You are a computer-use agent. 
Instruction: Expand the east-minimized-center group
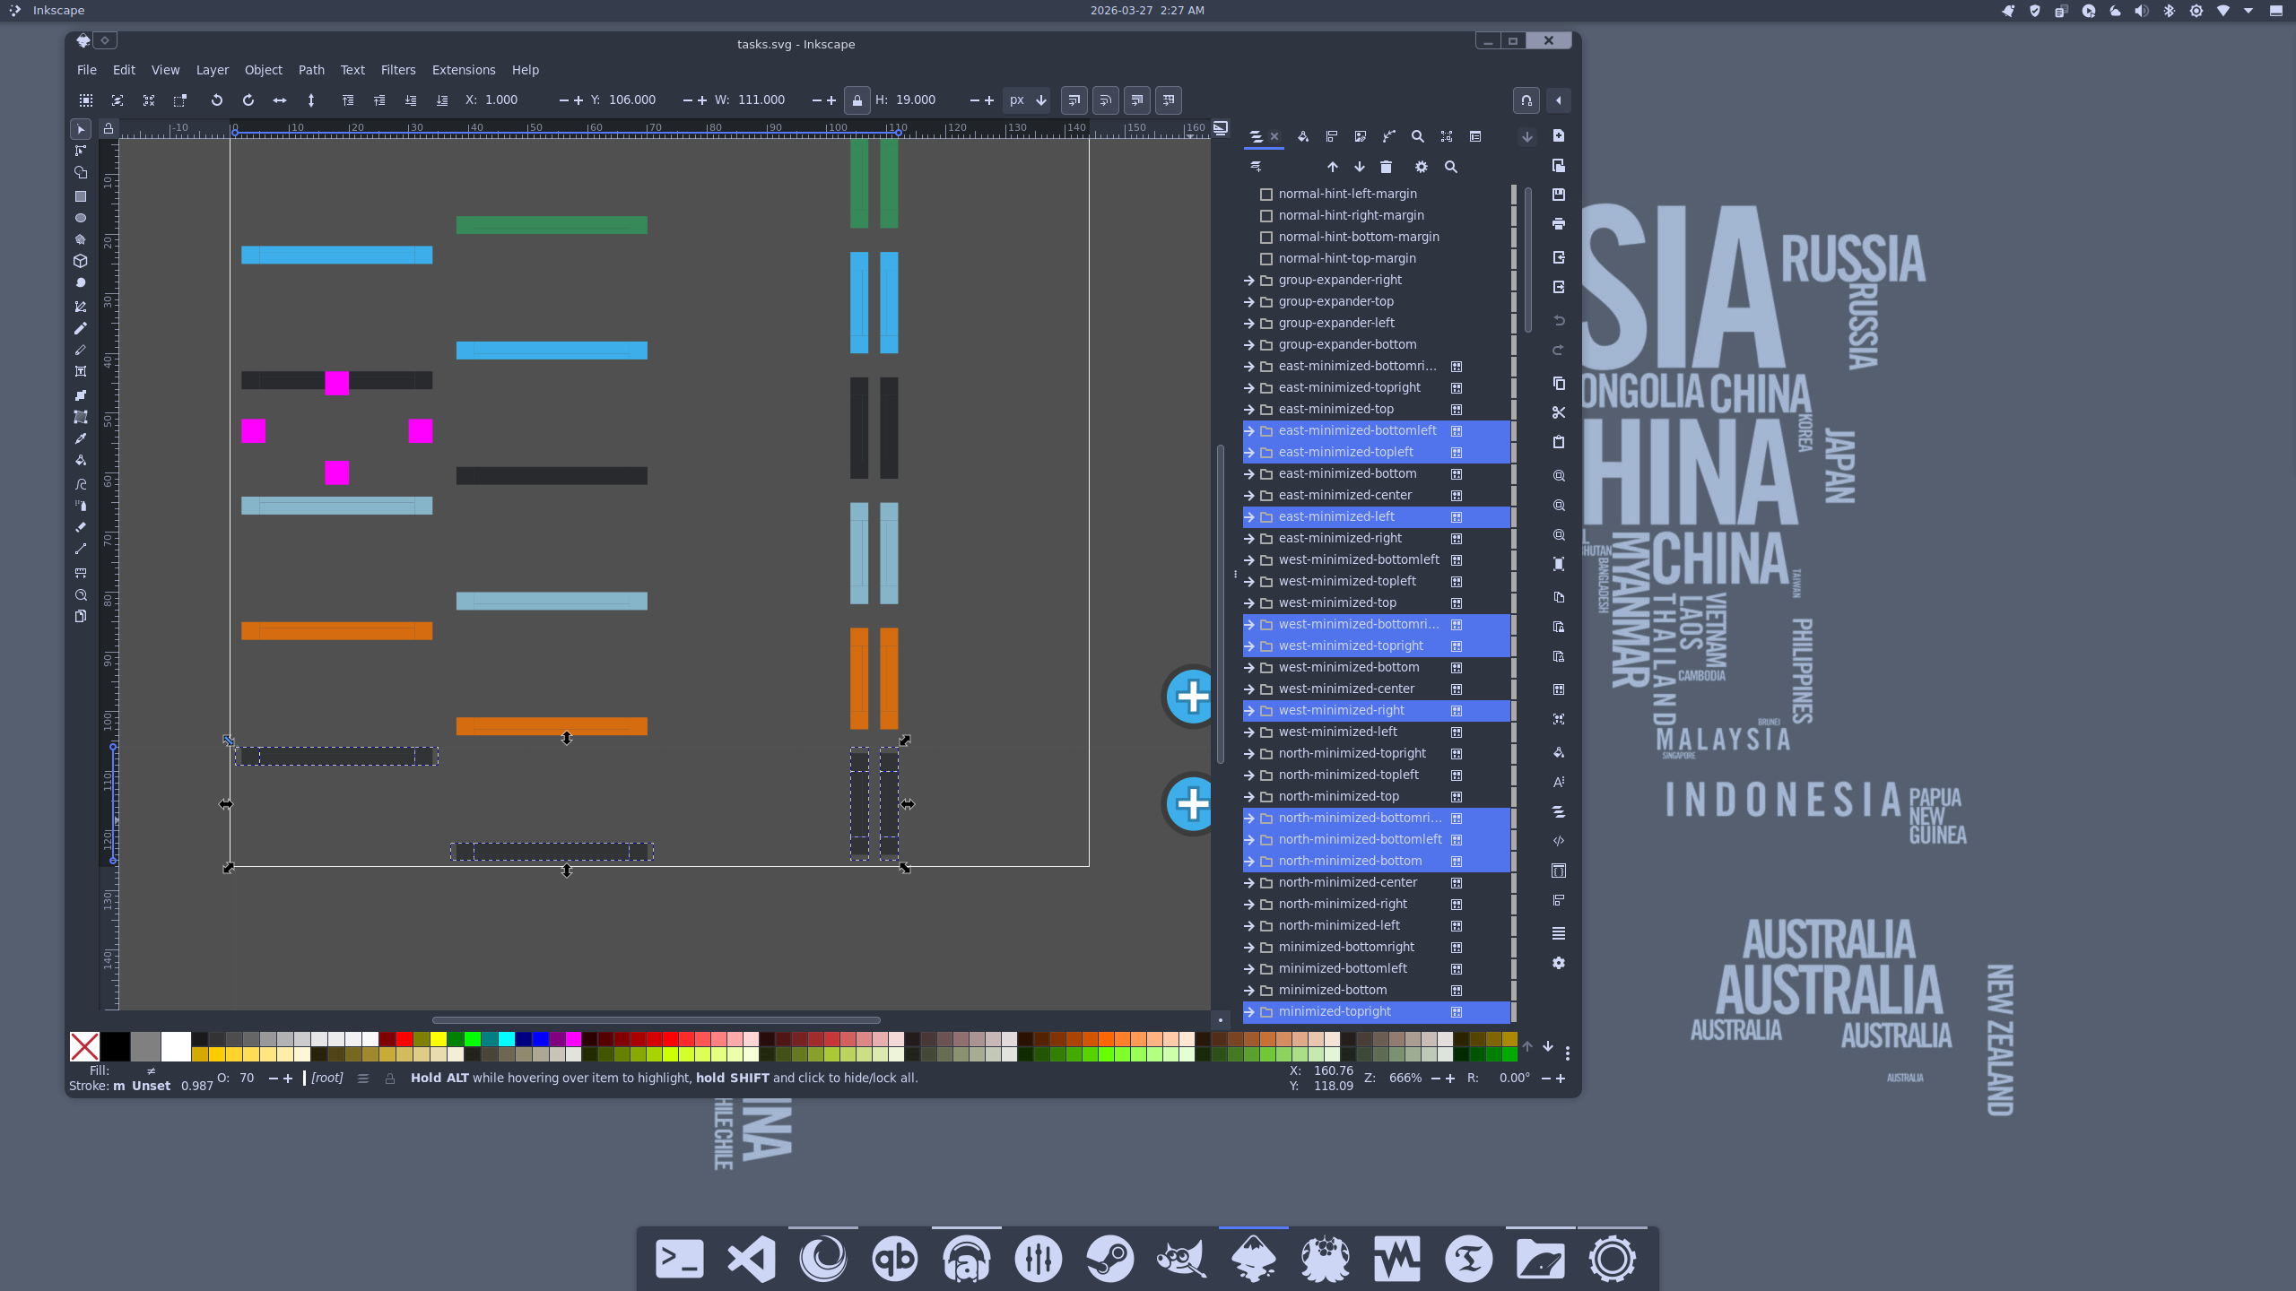(x=1248, y=495)
